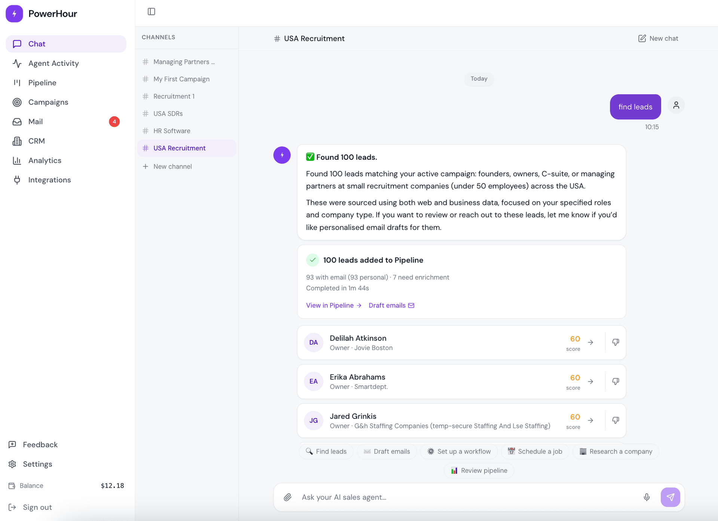Click the JG avatar initials

point(313,420)
